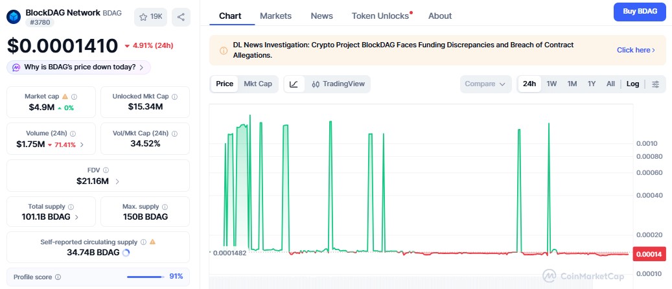This screenshot has height=289, width=672.
Task: Toggle chart to Mkt Cap view
Action: (x=258, y=84)
